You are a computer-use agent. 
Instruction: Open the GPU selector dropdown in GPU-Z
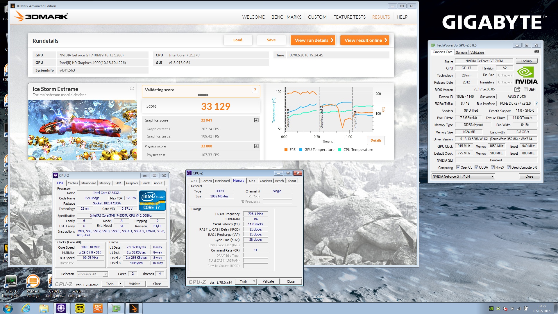tap(463, 176)
